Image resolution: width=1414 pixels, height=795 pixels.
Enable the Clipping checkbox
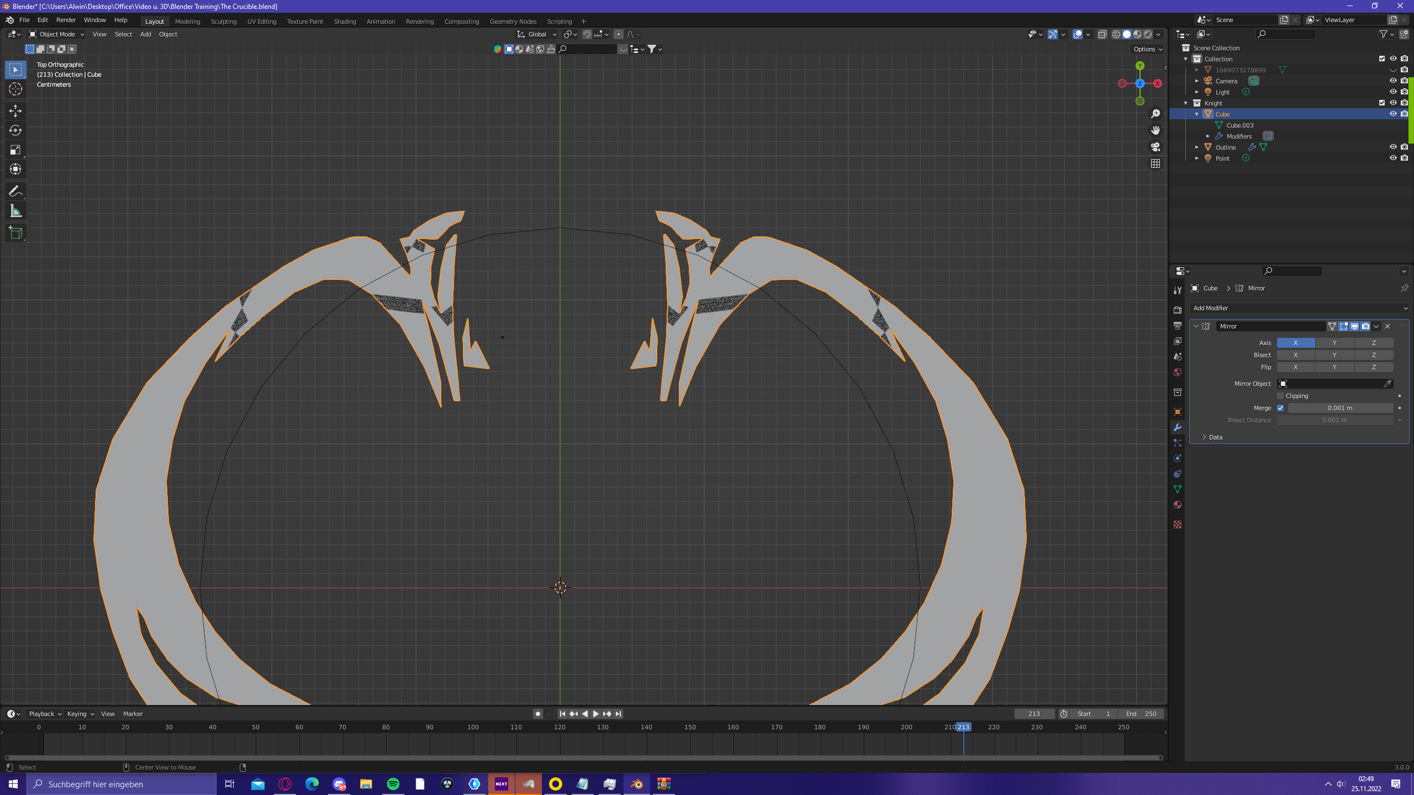coord(1280,396)
